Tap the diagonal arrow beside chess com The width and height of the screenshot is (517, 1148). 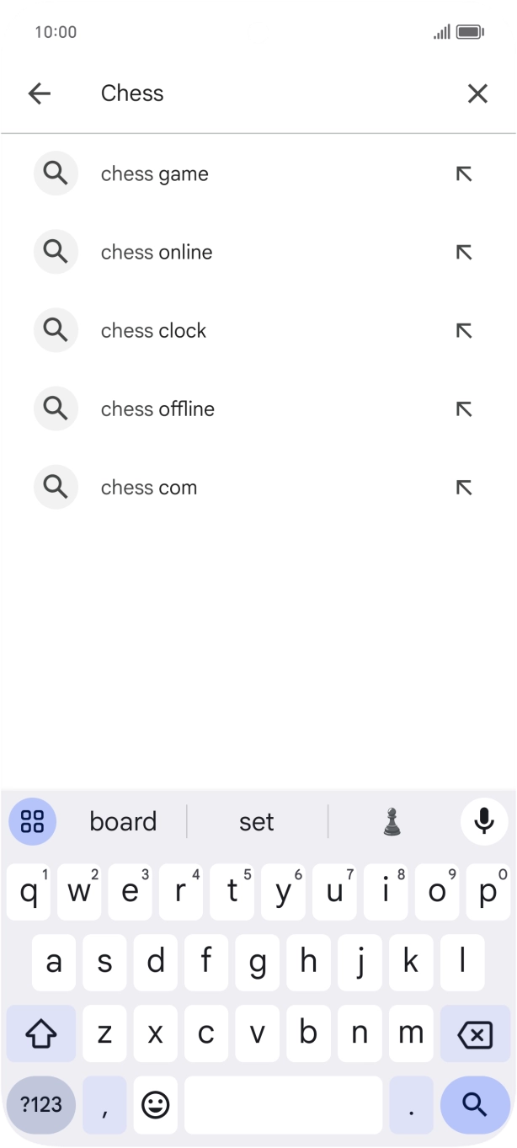[464, 487]
